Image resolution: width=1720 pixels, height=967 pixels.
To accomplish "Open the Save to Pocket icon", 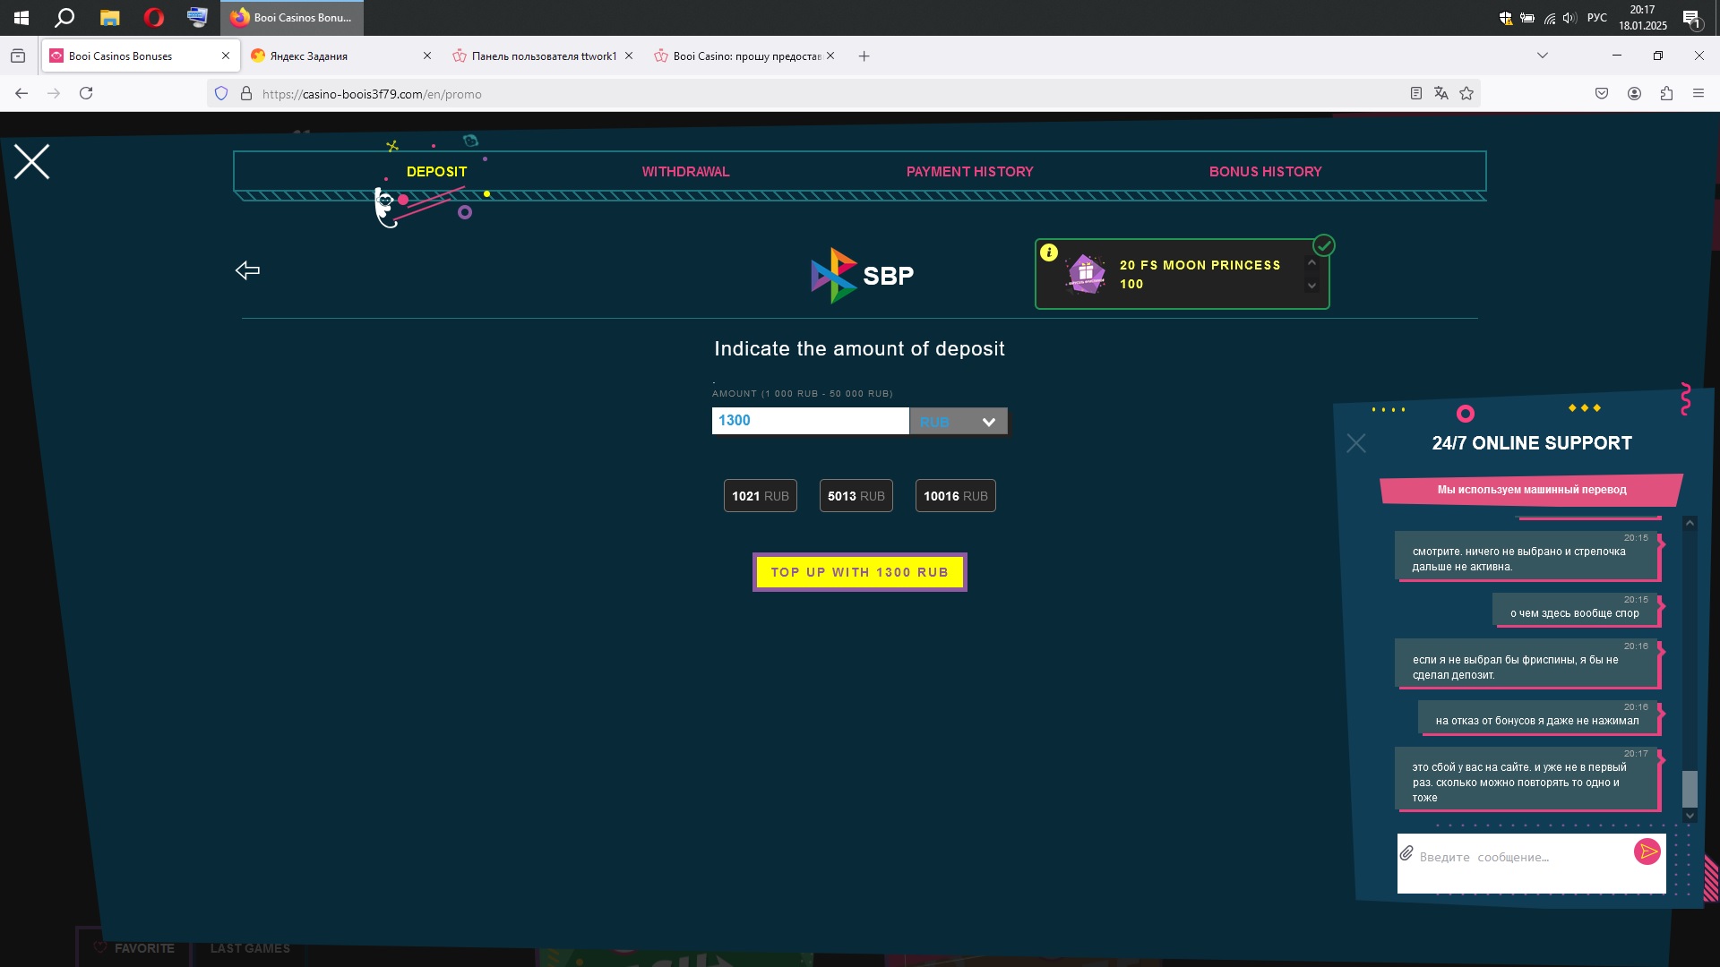I will click(x=1602, y=93).
